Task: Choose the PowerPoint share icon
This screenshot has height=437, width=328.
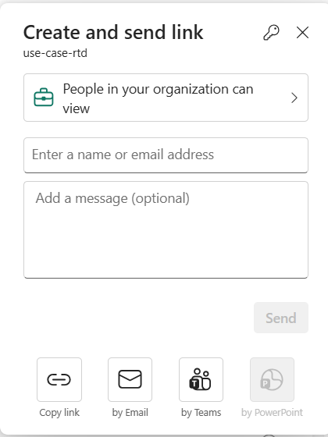Action: (272, 379)
